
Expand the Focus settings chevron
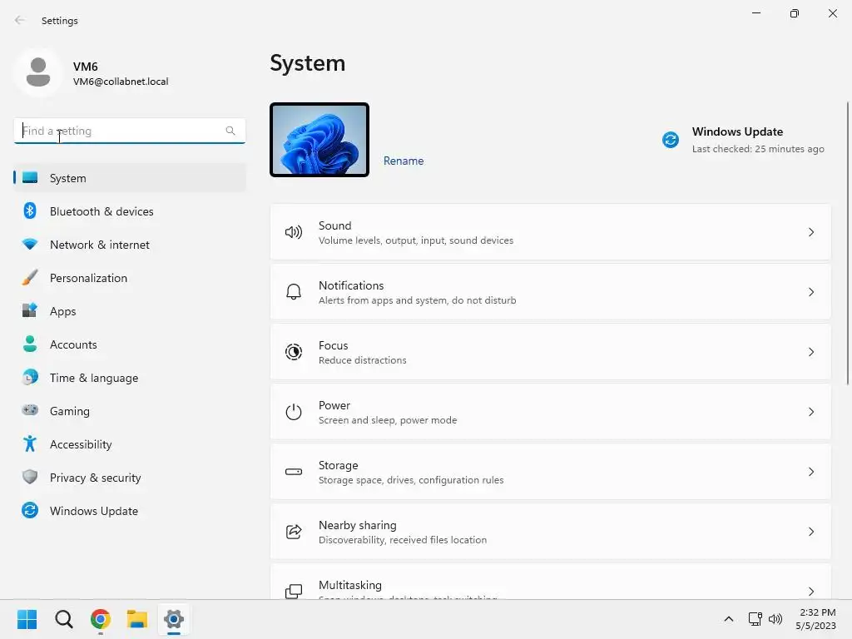pyautogui.click(x=811, y=352)
